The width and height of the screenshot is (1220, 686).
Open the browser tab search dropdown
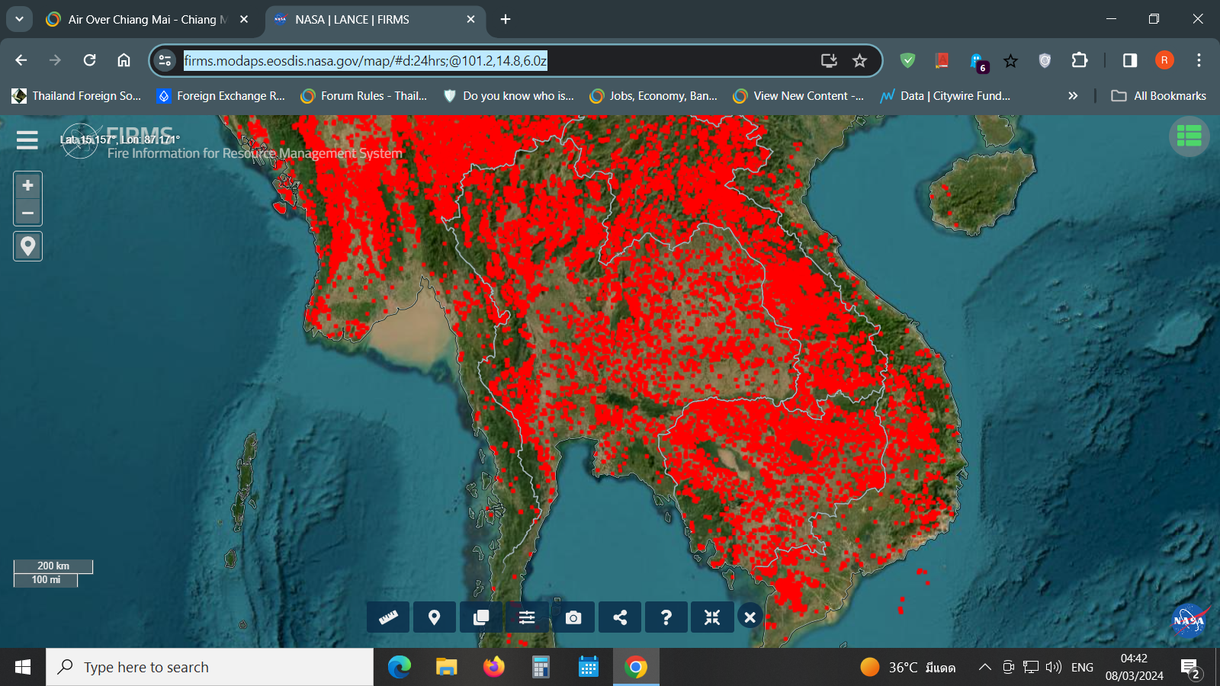[x=19, y=19]
